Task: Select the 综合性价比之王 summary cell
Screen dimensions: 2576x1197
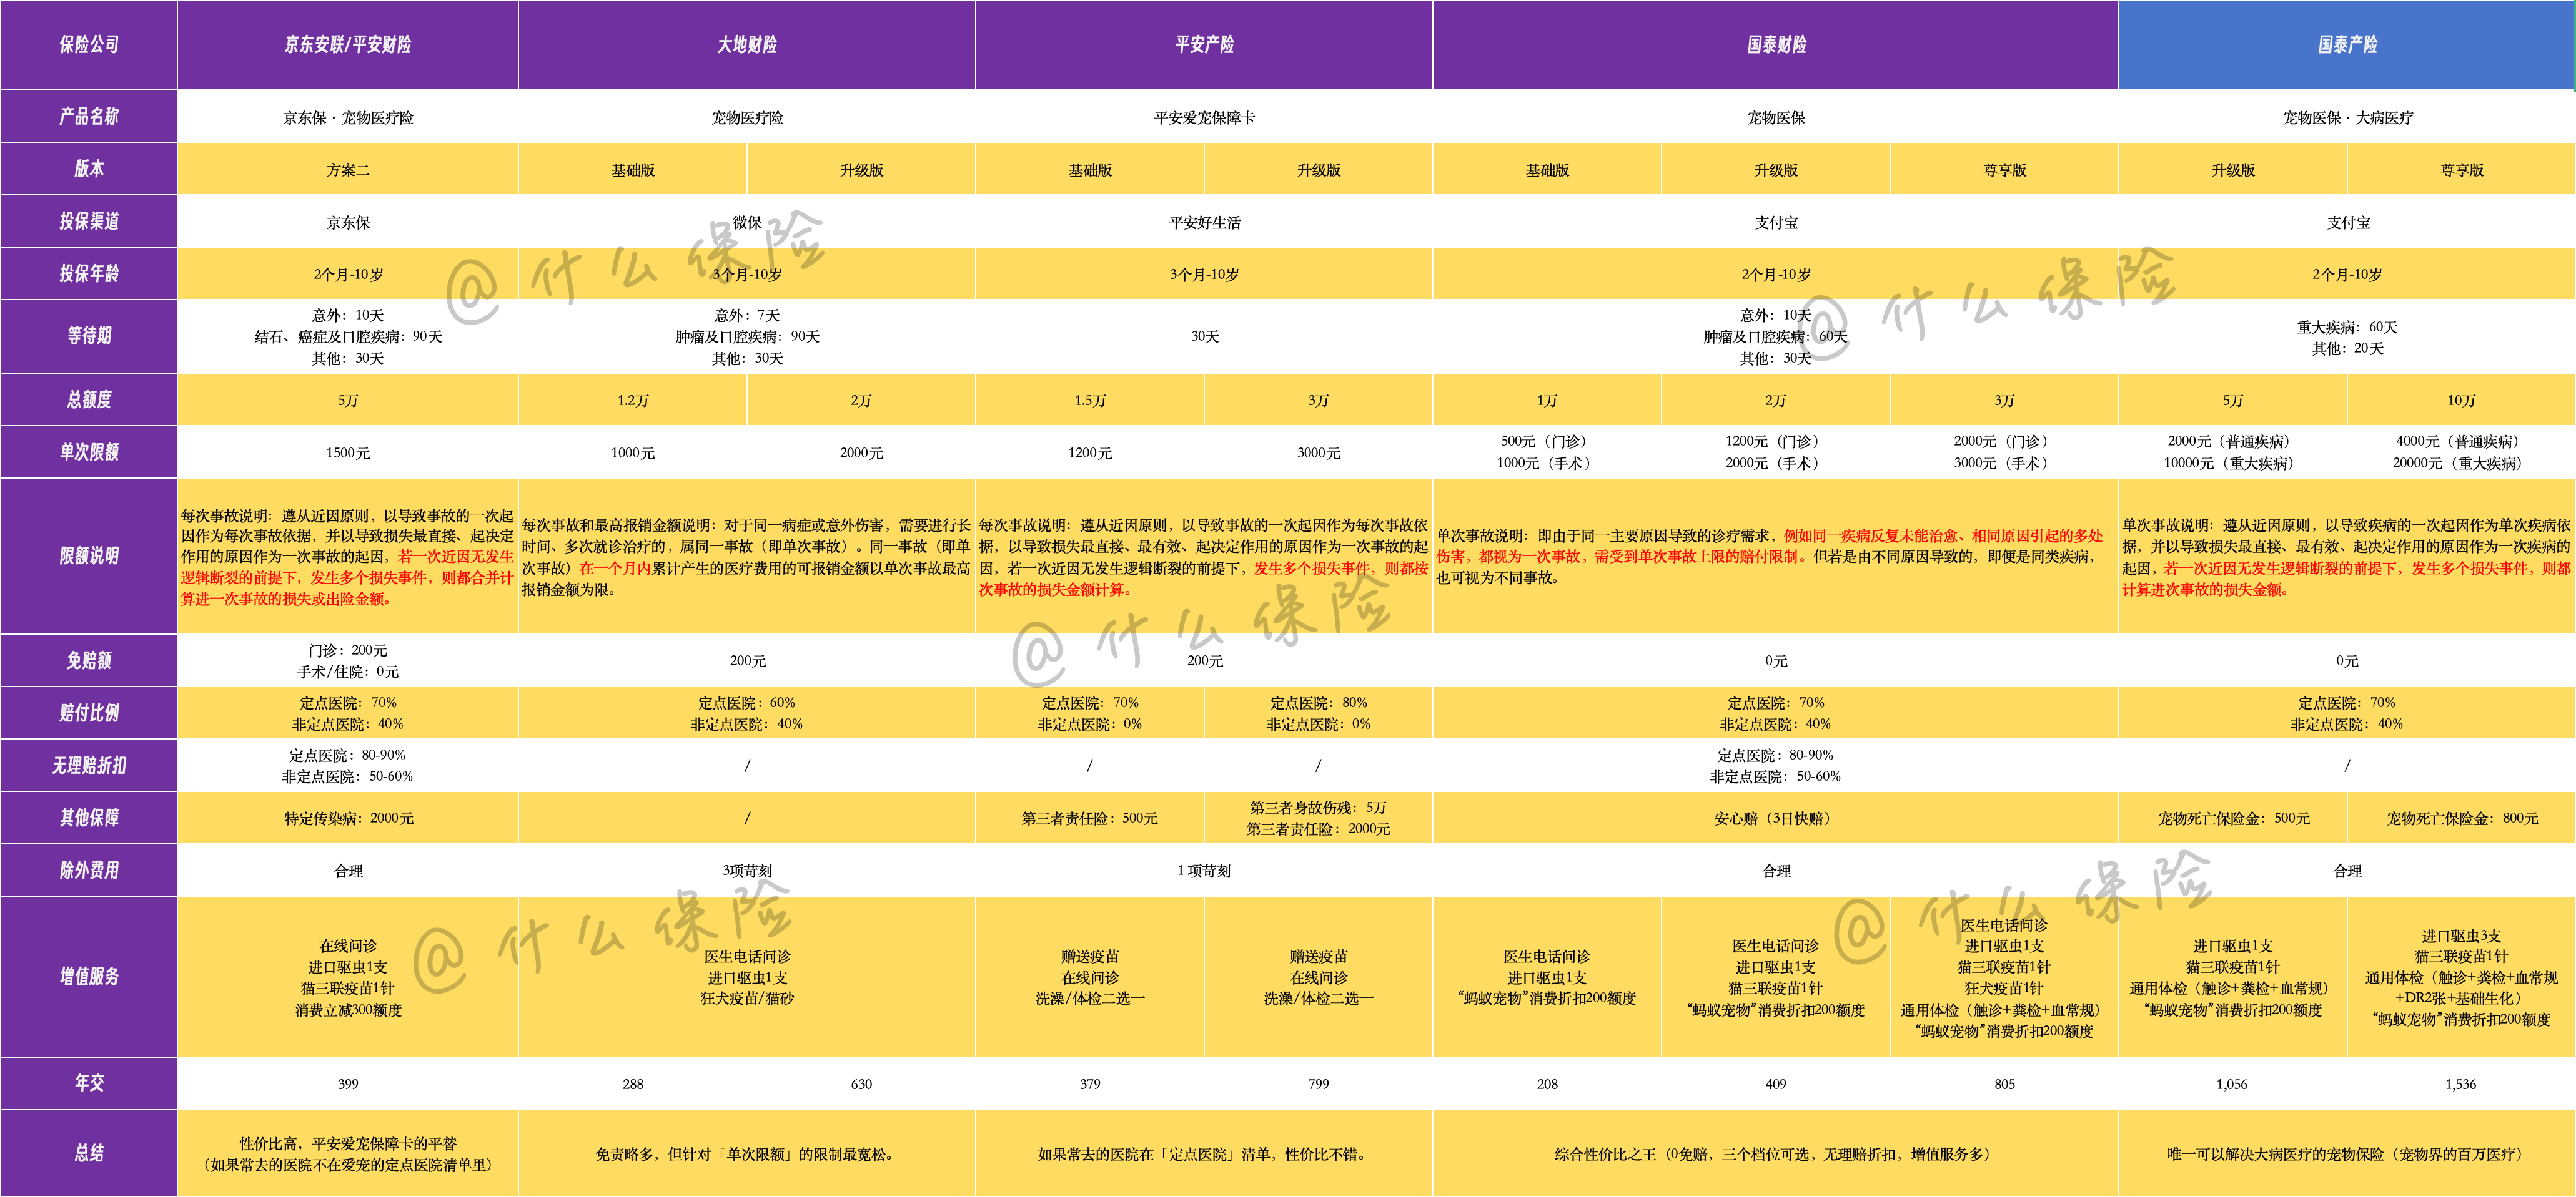Action: [x=1775, y=1154]
